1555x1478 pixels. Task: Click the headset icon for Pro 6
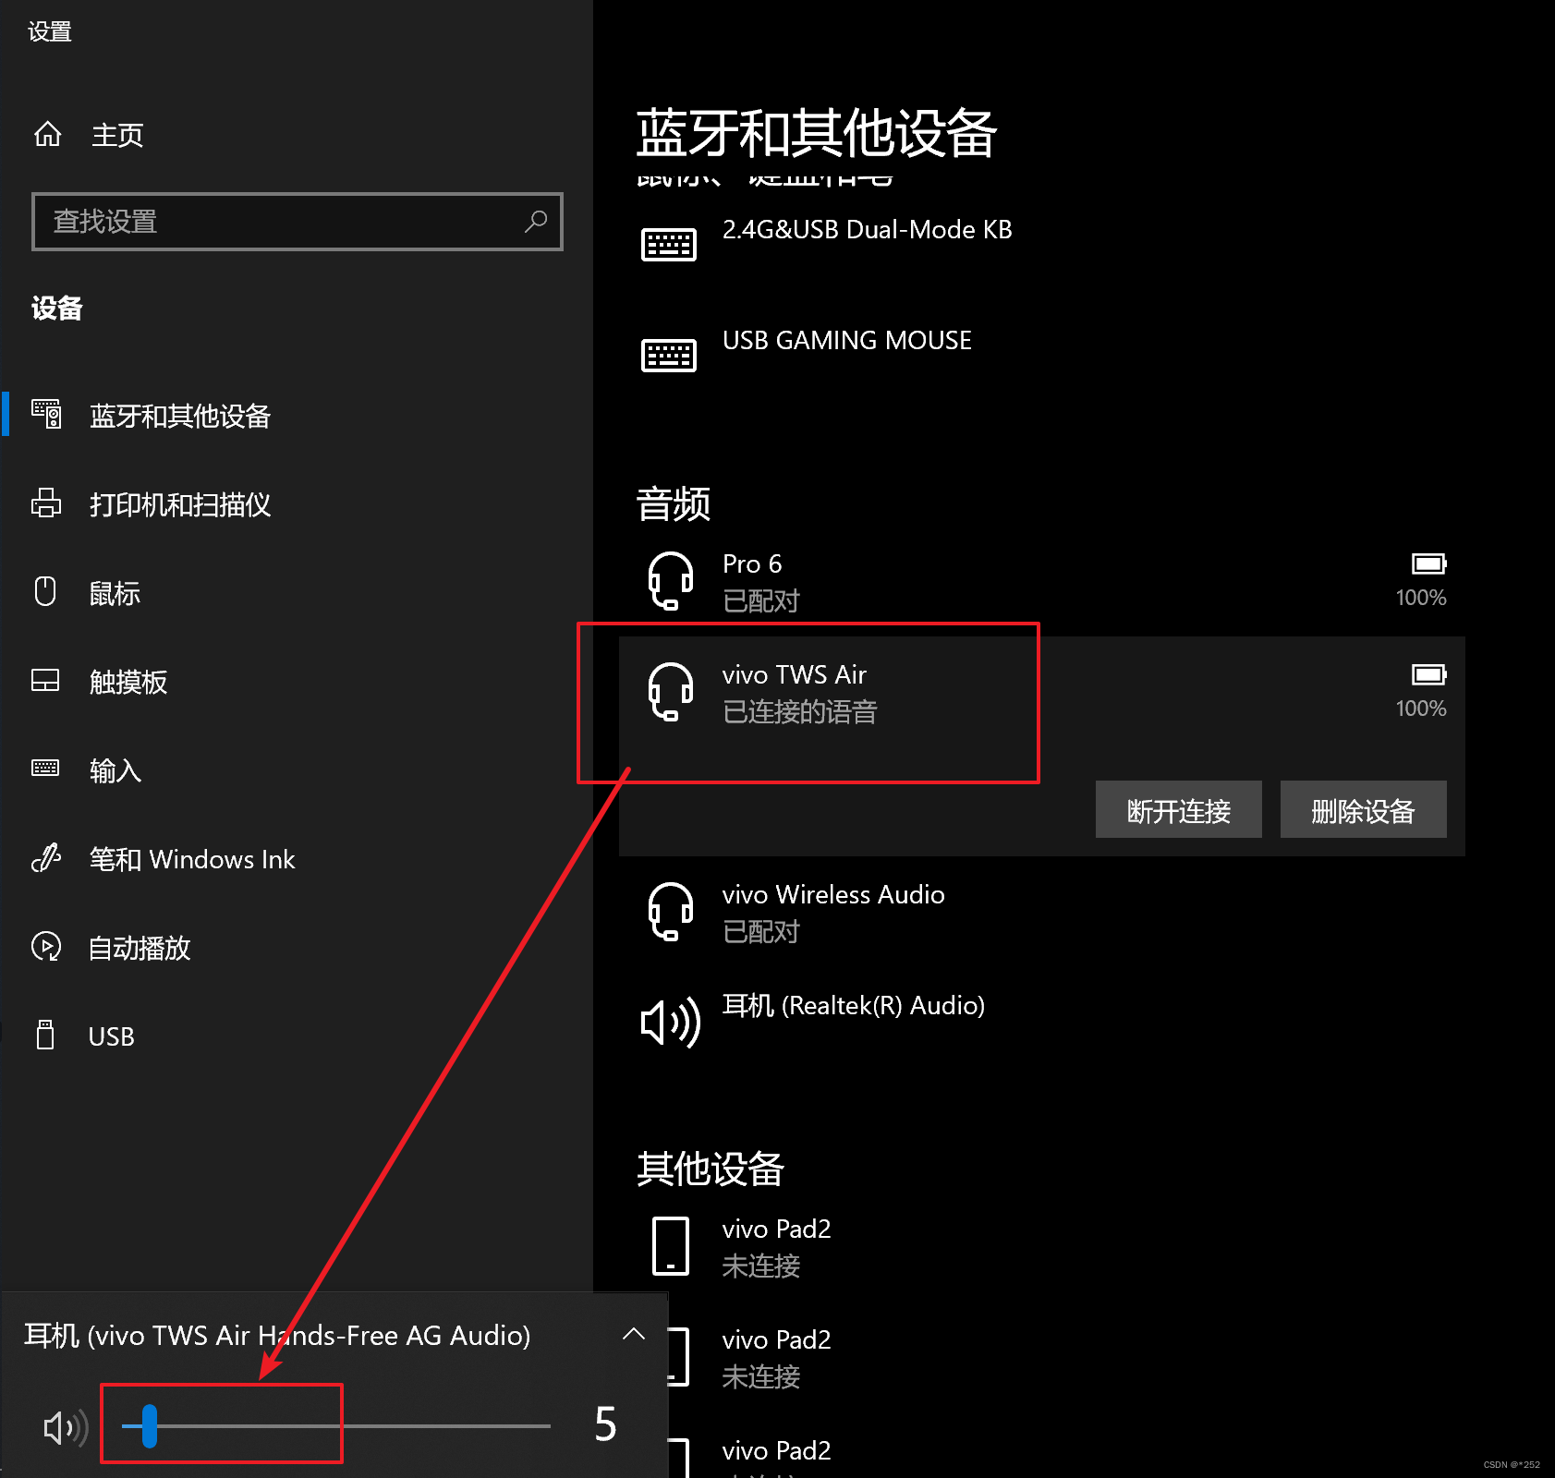pos(671,581)
